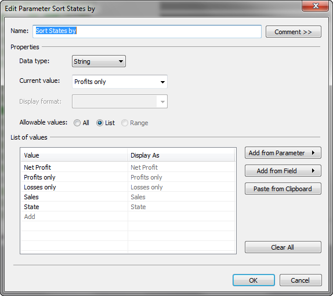Open Add from Parameter submenu

click(x=283, y=153)
